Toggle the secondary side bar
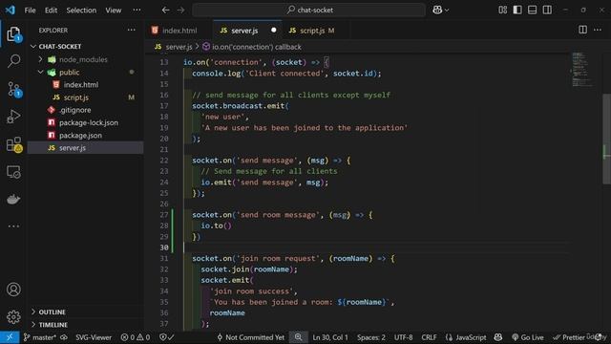 pos(547,11)
